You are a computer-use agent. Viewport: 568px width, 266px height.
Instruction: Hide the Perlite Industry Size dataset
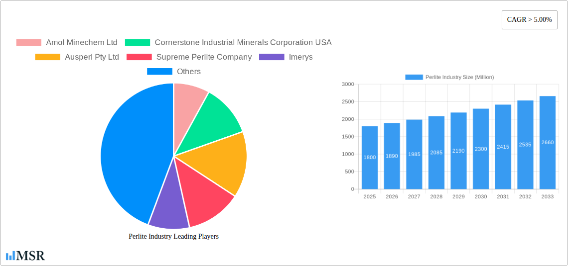click(414, 77)
